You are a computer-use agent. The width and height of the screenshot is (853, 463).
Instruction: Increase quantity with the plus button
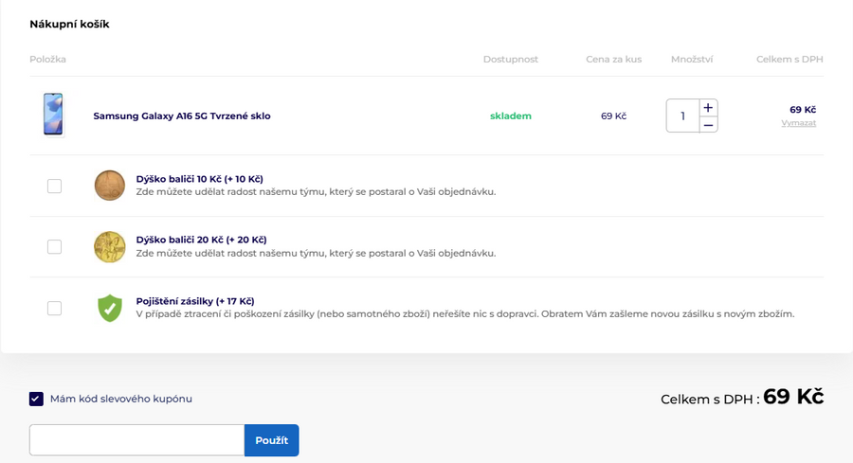[x=708, y=107]
